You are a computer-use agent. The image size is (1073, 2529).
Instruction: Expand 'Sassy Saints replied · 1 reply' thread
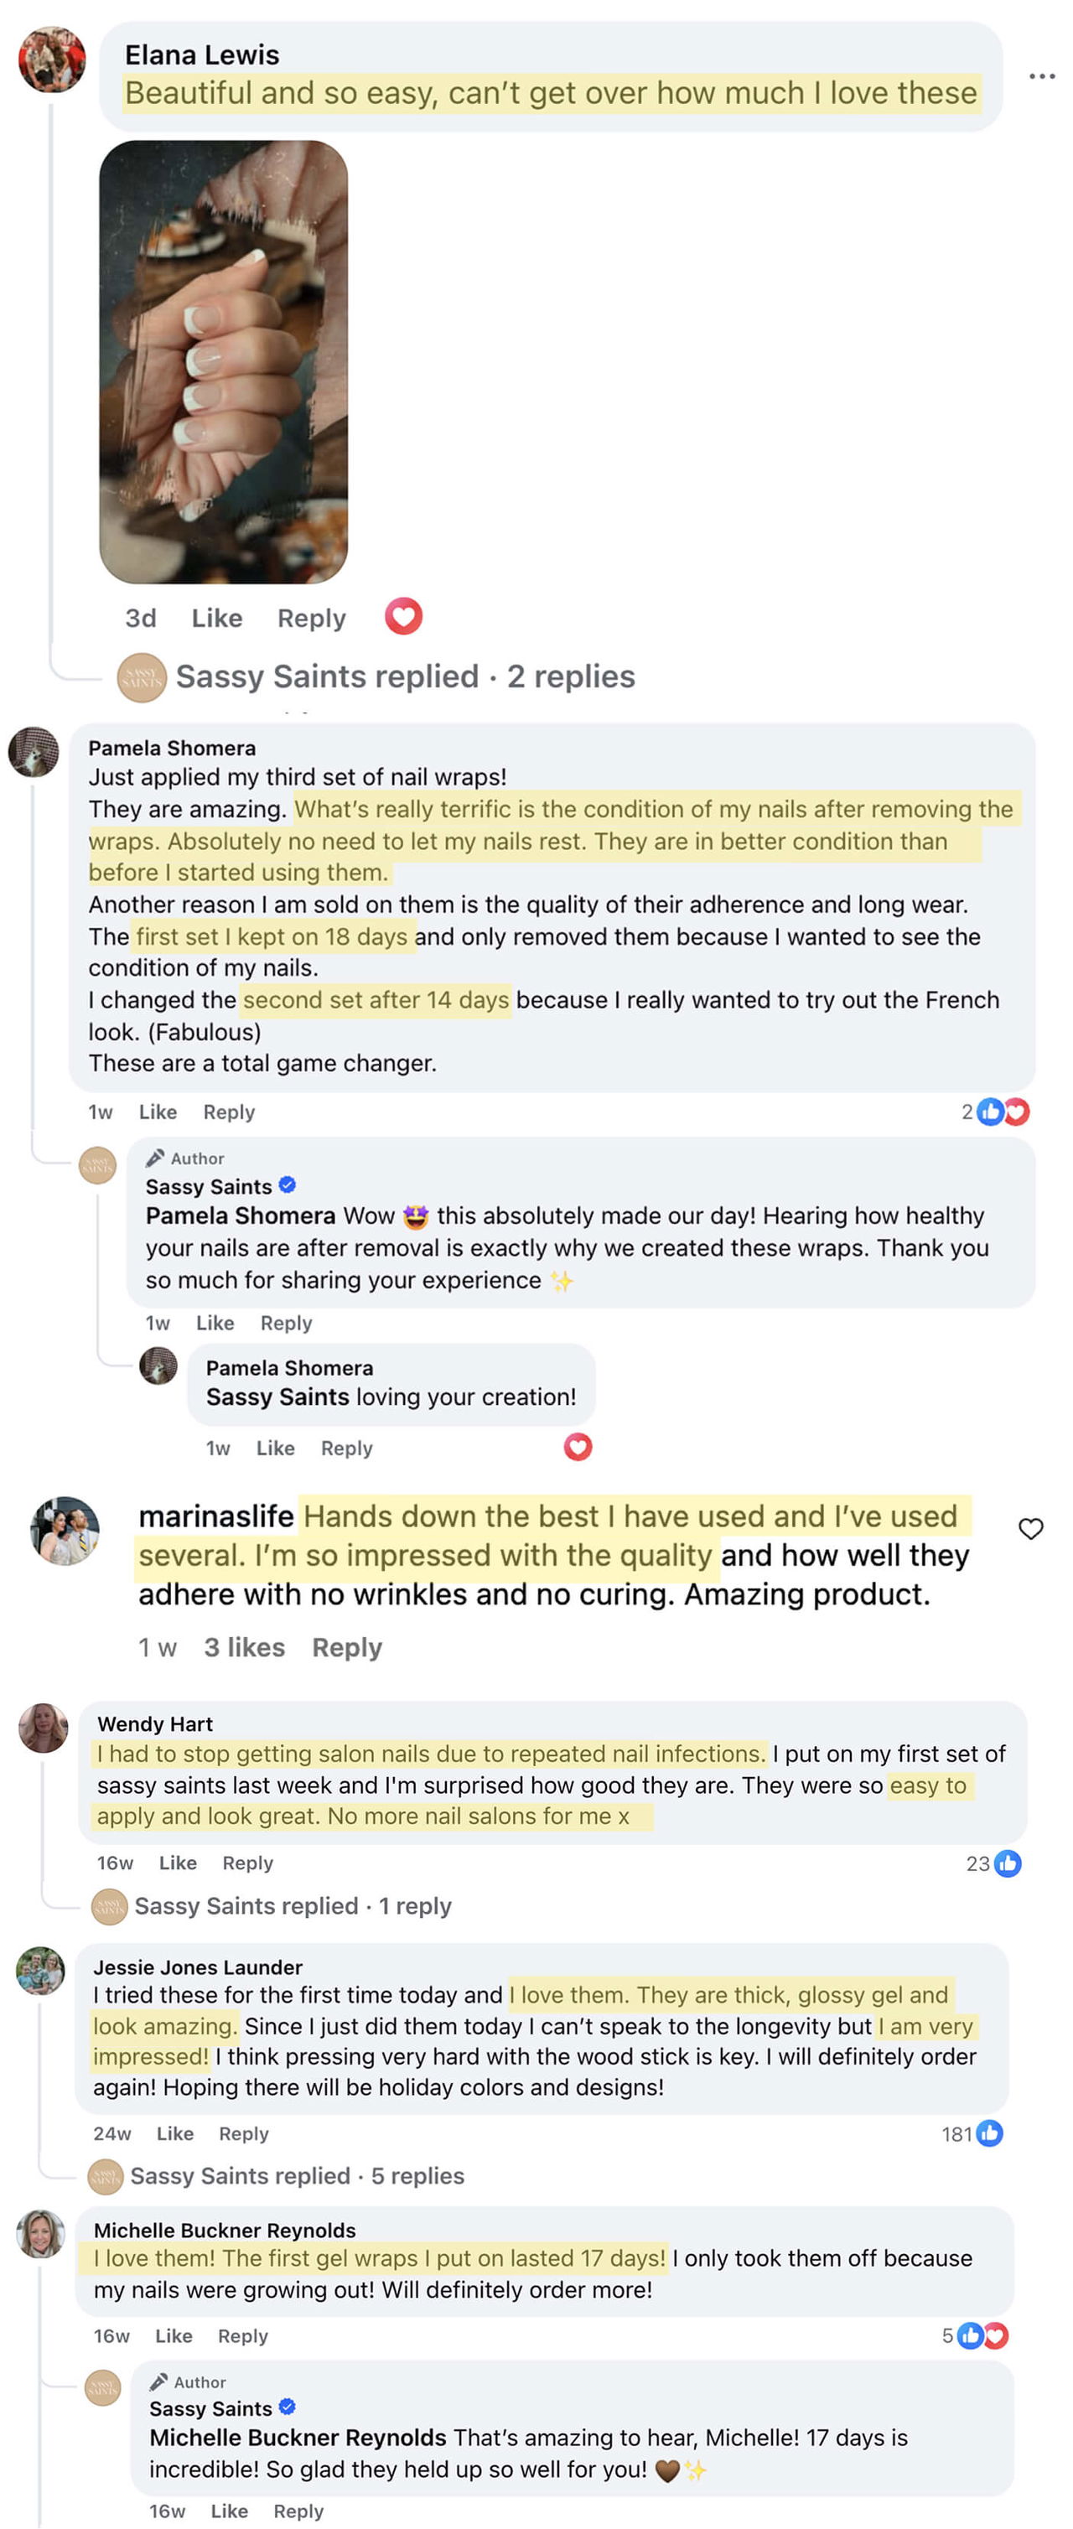(292, 1905)
